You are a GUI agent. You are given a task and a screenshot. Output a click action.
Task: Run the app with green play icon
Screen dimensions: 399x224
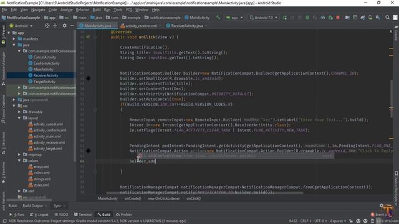click(x=285, y=17)
